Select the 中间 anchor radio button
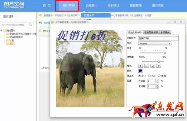Image resolution: width=187 pixels, height=121 pixels. coord(159,76)
